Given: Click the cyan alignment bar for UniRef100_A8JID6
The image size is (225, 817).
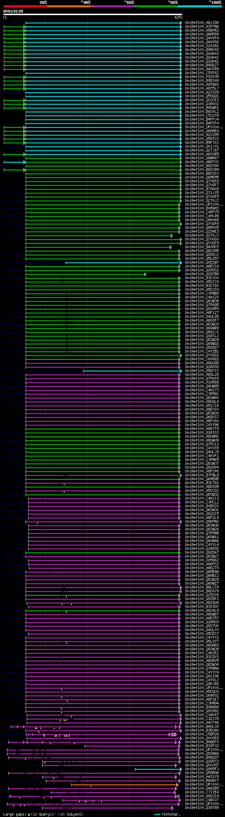Looking at the screenshot, I should point(104,23).
